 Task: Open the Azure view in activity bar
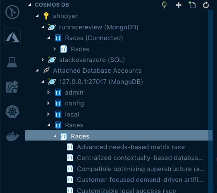pyautogui.click(x=12, y=37)
